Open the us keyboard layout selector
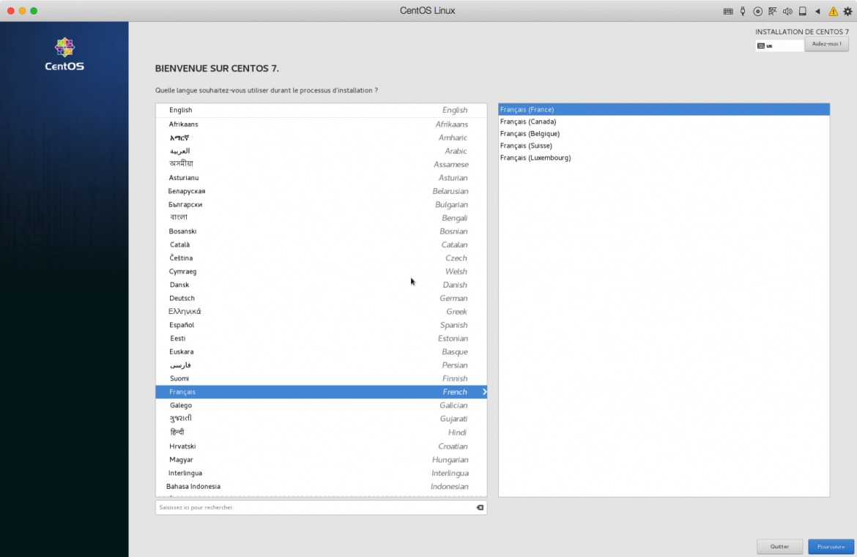 pos(779,45)
